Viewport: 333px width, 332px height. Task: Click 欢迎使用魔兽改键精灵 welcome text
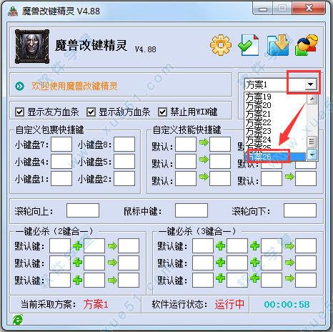coord(74,86)
